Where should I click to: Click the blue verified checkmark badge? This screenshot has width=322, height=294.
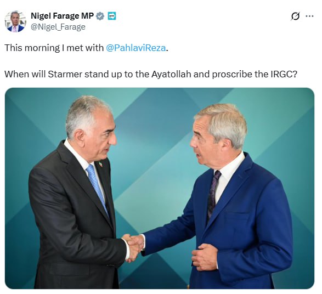coord(100,16)
